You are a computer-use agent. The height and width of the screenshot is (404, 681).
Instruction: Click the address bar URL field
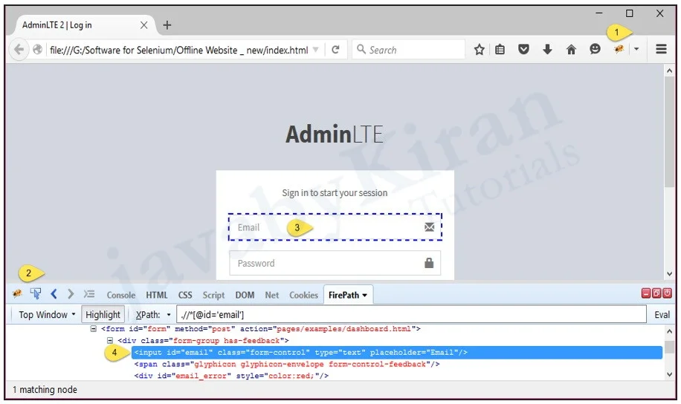coord(178,50)
